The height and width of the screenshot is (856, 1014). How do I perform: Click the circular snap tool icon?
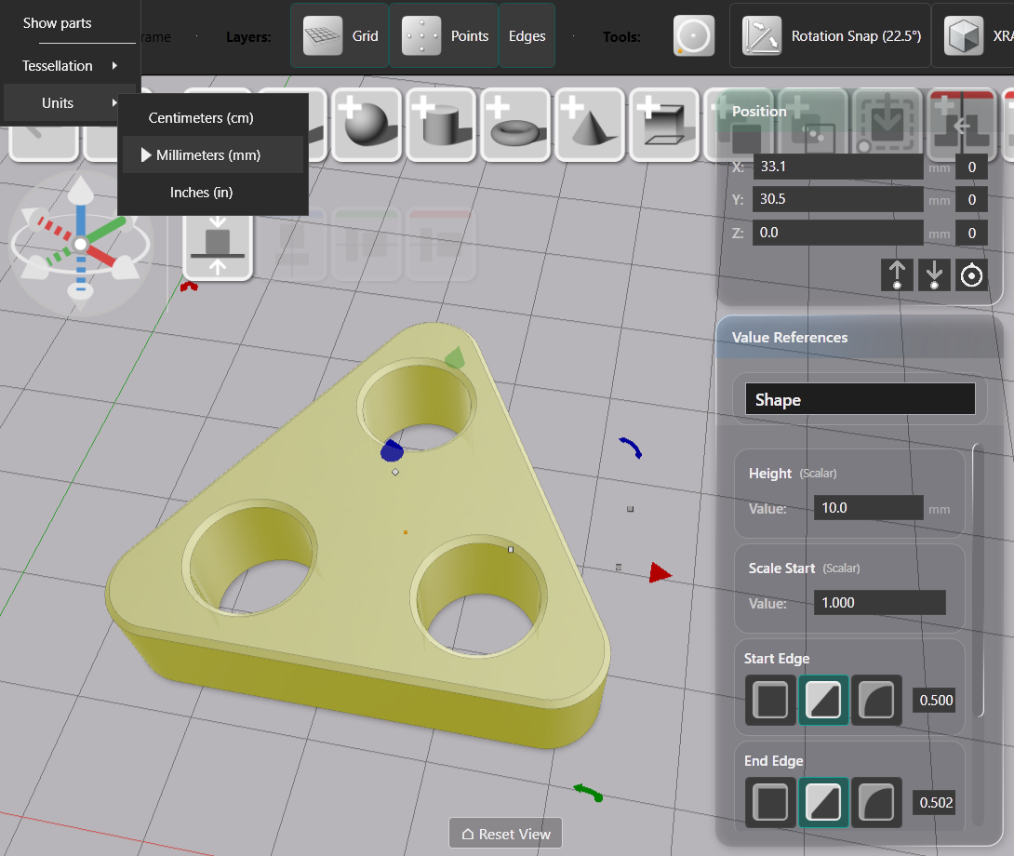coord(693,36)
